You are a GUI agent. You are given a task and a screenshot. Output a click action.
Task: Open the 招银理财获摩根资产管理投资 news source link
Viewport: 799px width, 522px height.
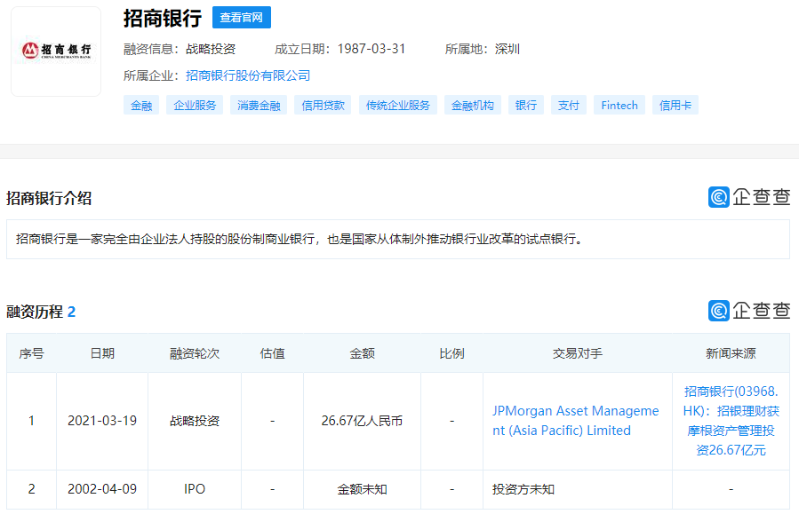[x=731, y=421]
